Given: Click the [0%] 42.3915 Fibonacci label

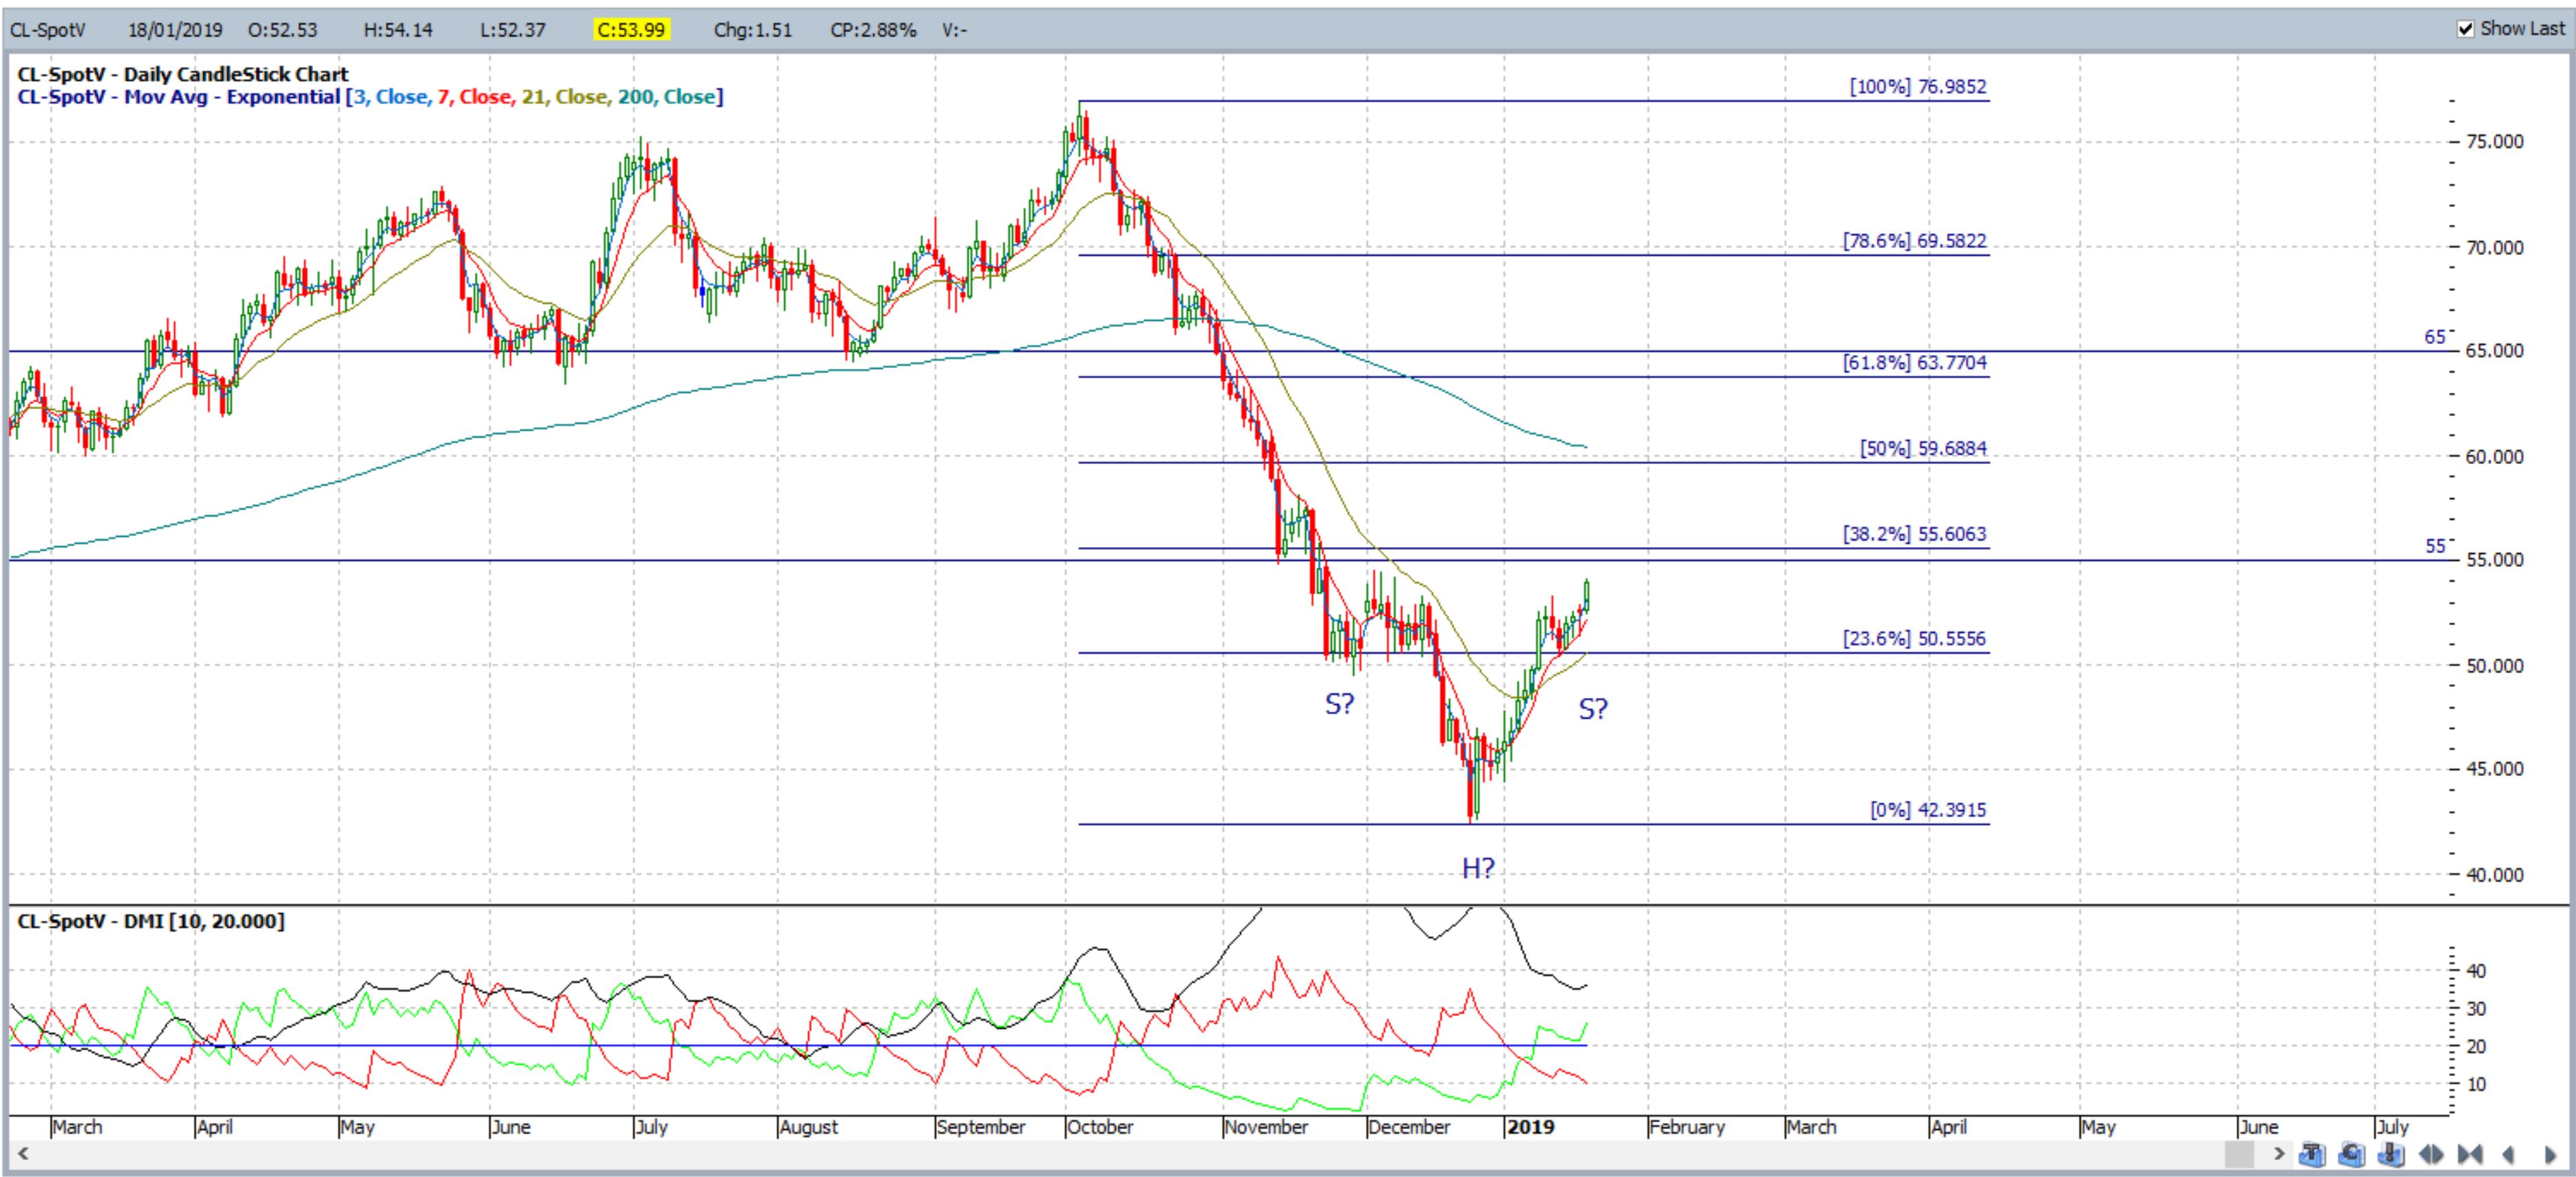Looking at the screenshot, I should [x=1928, y=810].
